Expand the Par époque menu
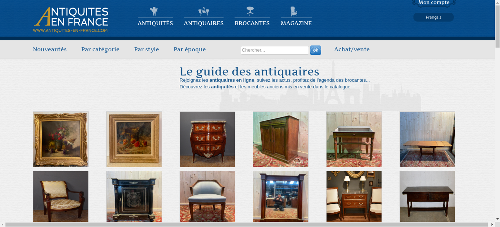Viewport: 500px width, 227px height. (x=190, y=49)
